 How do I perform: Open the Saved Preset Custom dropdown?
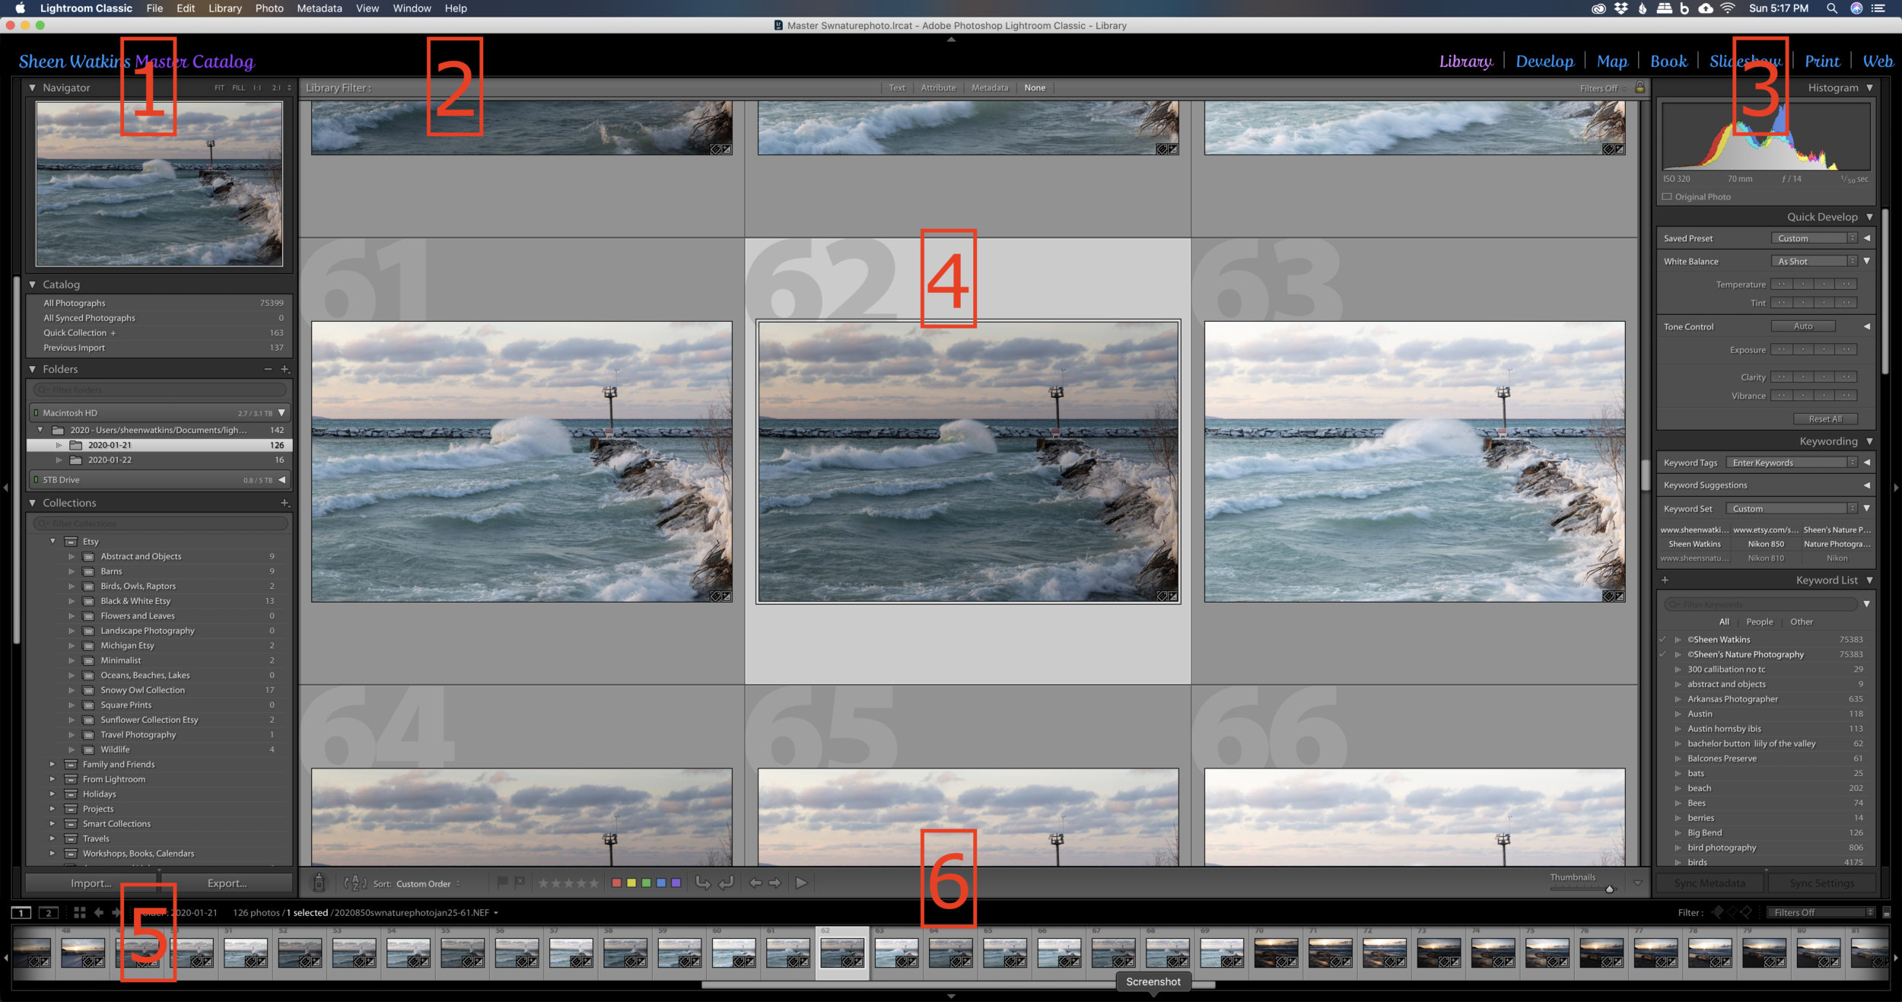(1815, 238)
